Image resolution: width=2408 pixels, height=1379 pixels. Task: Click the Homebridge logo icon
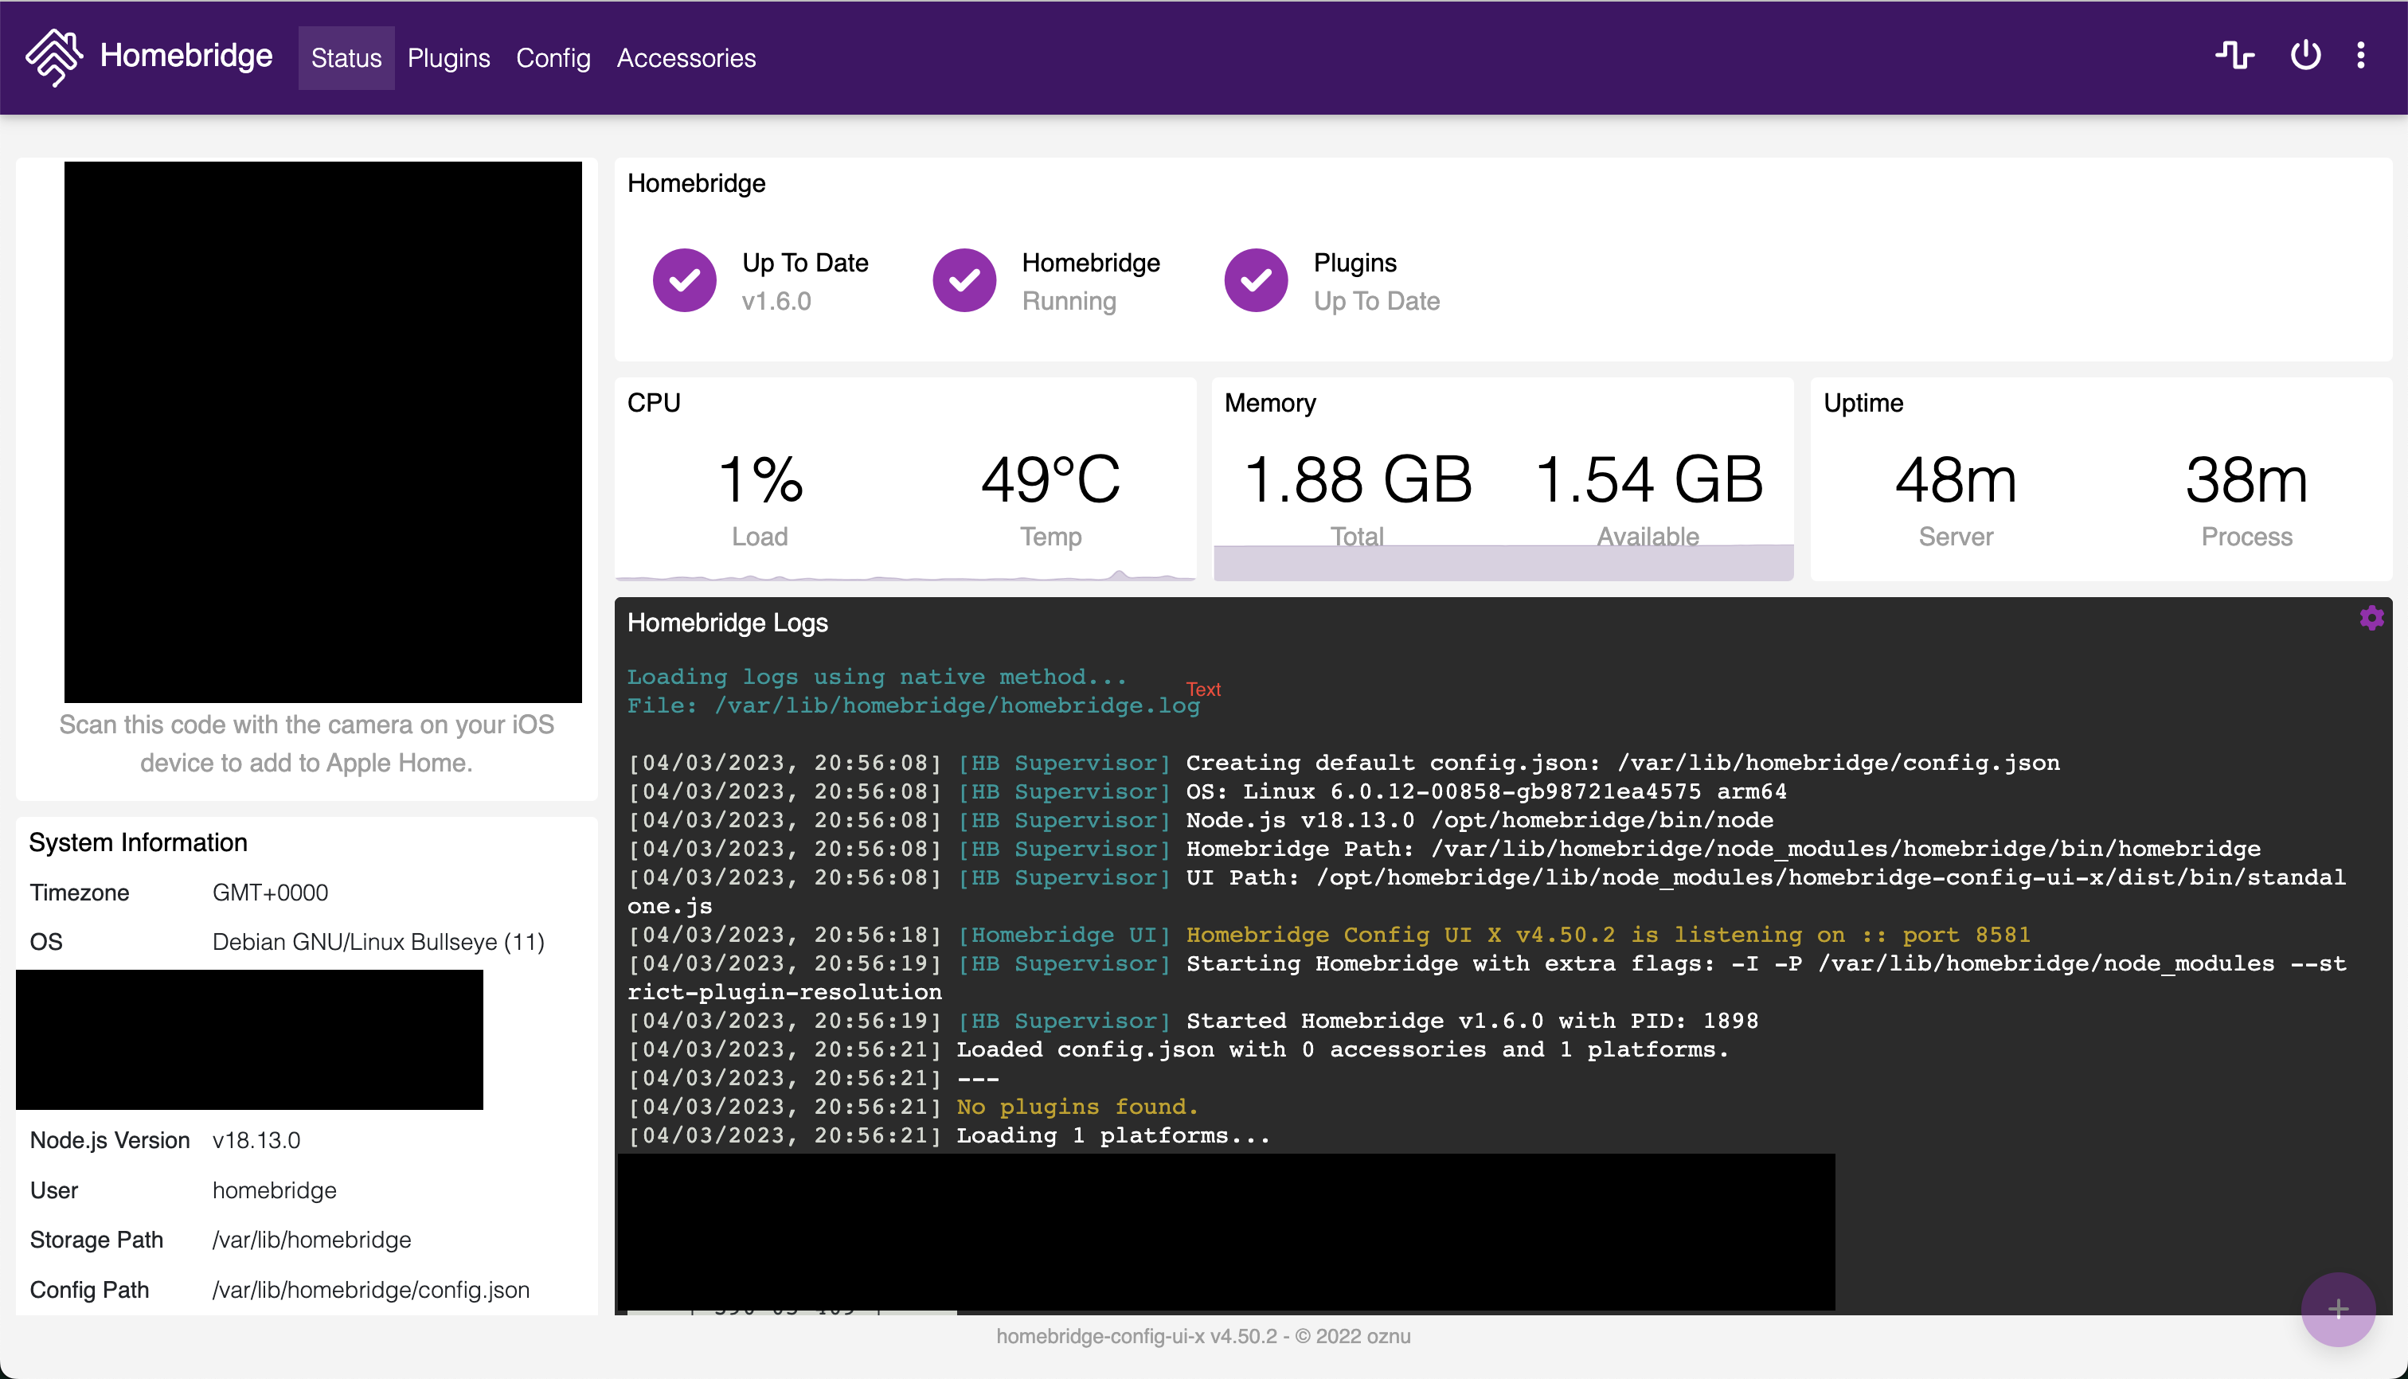[54, 58]
